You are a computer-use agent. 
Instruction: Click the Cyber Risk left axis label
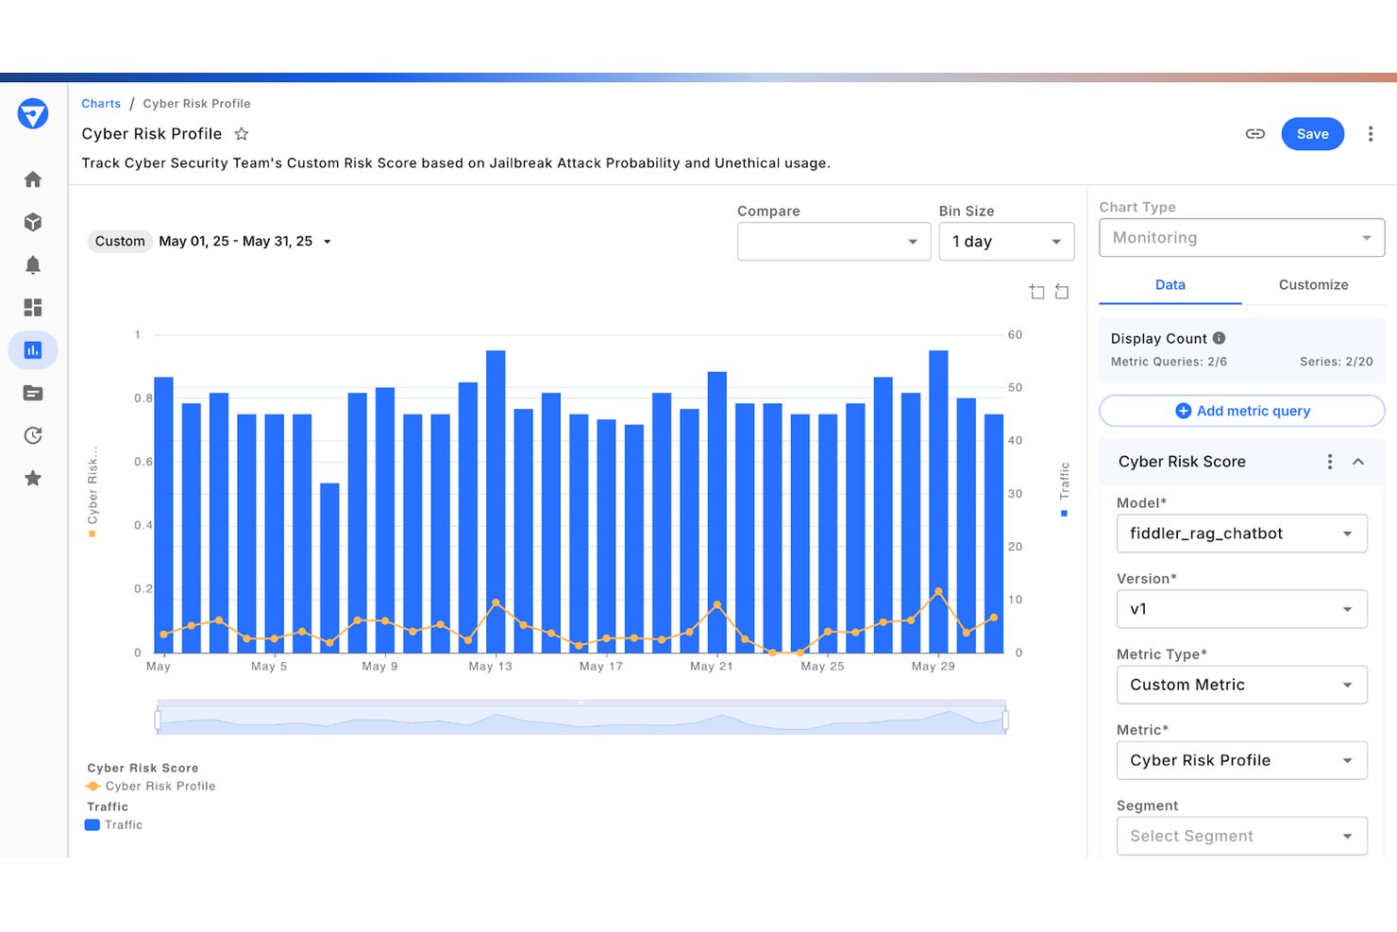click(93, 485)
